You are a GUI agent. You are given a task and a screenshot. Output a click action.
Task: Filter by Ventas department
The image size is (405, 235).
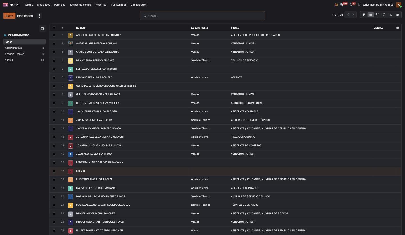click(24, 60)
